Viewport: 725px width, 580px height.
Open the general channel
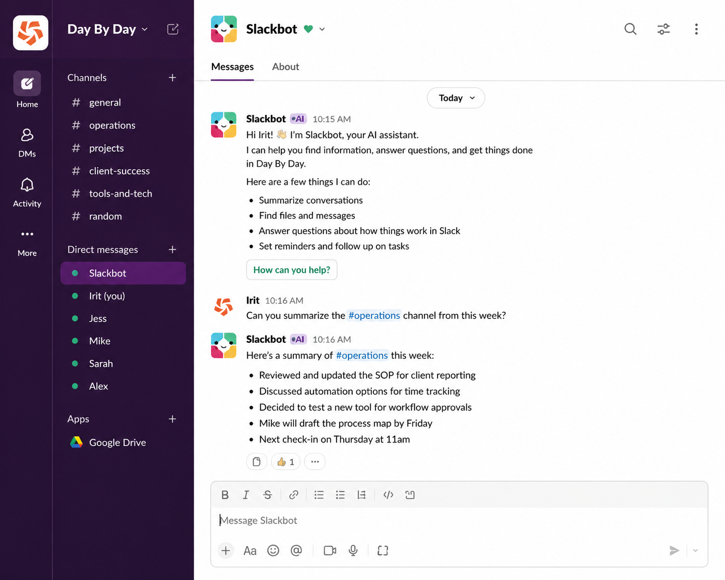[x=123, y=102]
